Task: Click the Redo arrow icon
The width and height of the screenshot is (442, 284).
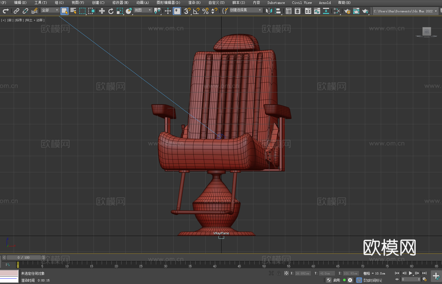Action: (6, 11)
